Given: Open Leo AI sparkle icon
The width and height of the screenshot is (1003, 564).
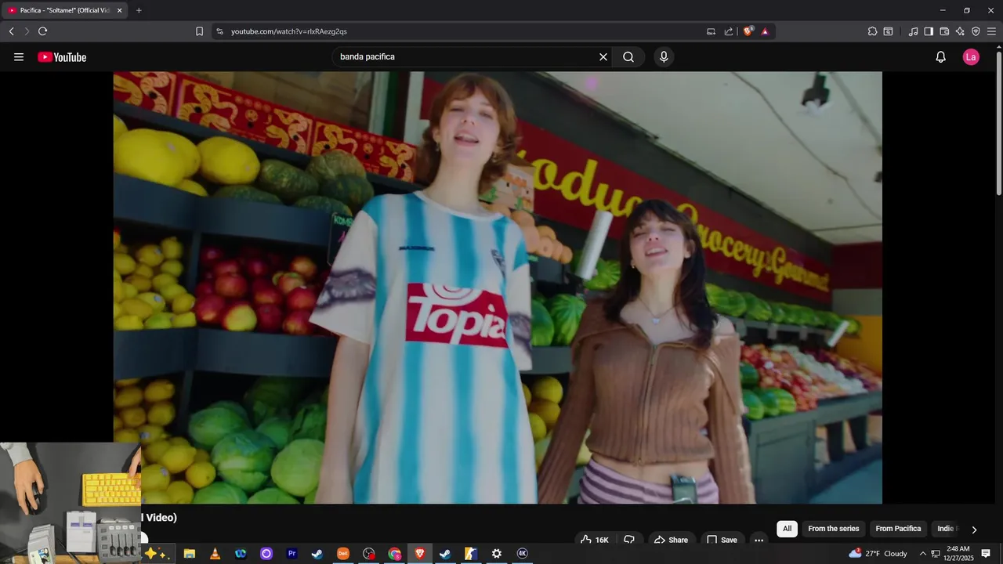Looking at the screenshot, I should (x=960, y=31).
